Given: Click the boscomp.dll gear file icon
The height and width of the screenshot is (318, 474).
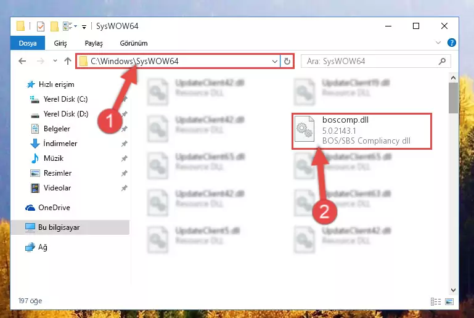Looking at the screenshot, I should pyautogui.click(x=304, y=129).
